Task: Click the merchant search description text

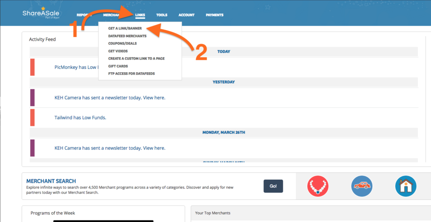Action: pyautogui.click(x=130, y=190)
